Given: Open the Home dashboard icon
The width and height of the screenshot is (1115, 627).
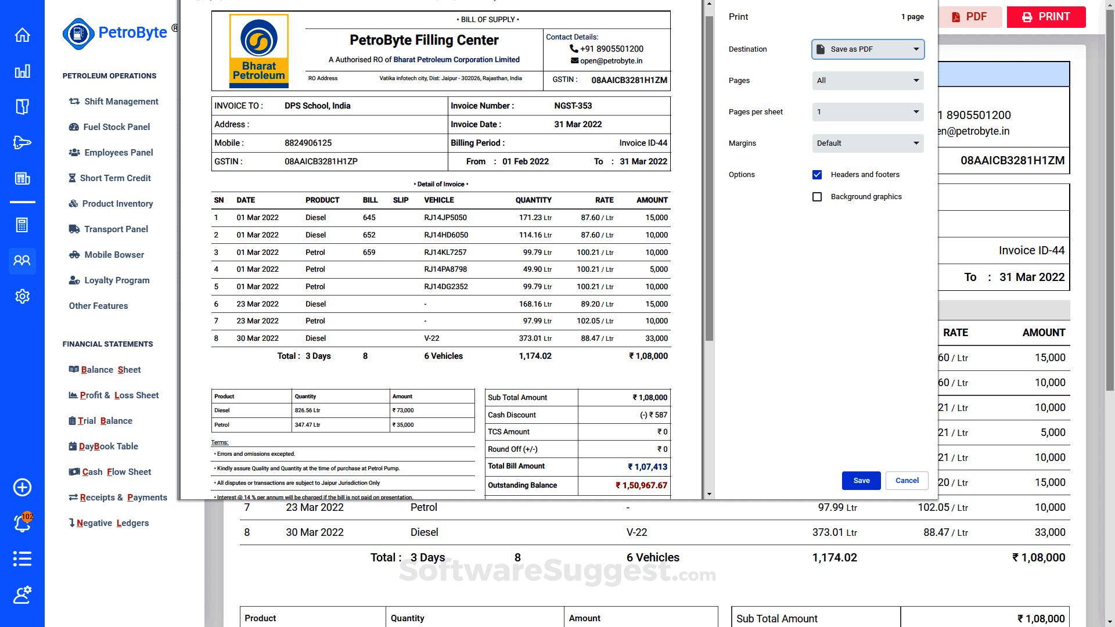Looking at the screenshot, I should pos(22,35).
